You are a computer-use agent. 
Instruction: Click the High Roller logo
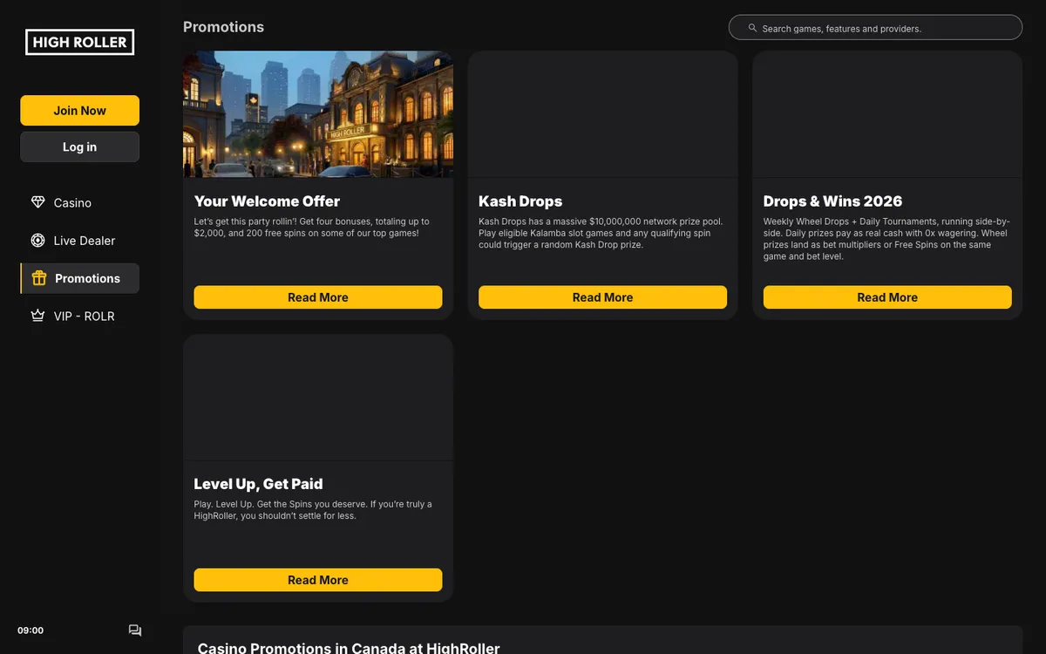[79, 42]
